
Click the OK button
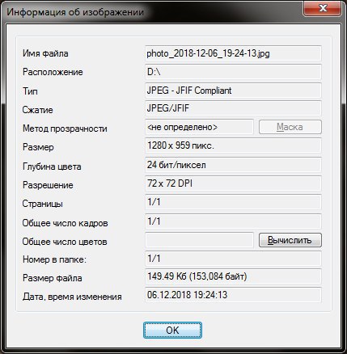coord(172,330)
